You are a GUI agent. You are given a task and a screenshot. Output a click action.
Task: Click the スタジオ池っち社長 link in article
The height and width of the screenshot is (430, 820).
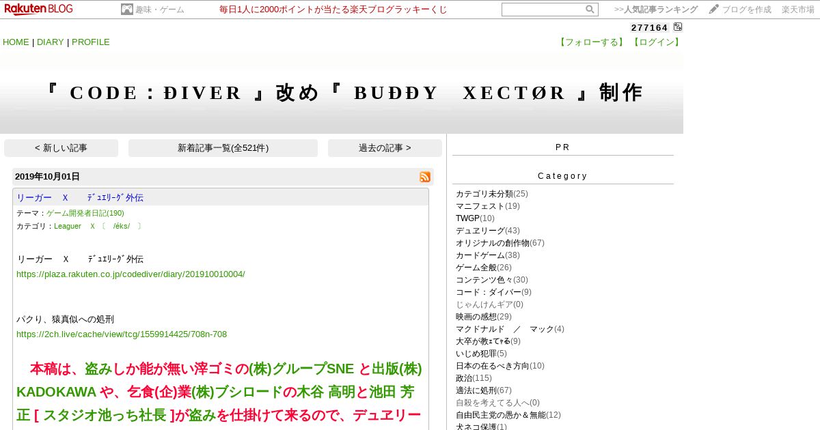(x=105, y=416)
